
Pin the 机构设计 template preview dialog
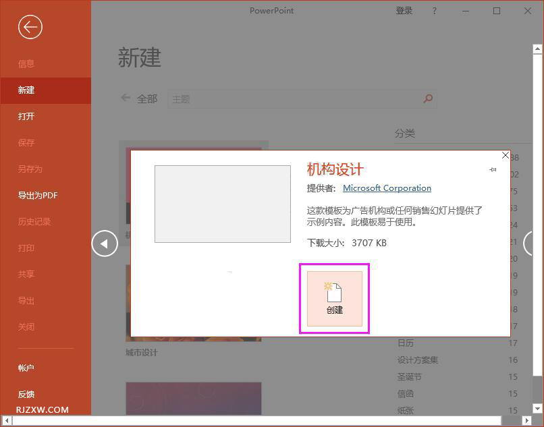[x=493, y=169]
